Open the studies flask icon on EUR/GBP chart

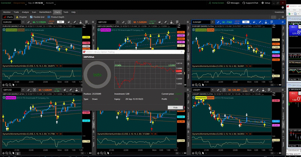coord(266,22)
